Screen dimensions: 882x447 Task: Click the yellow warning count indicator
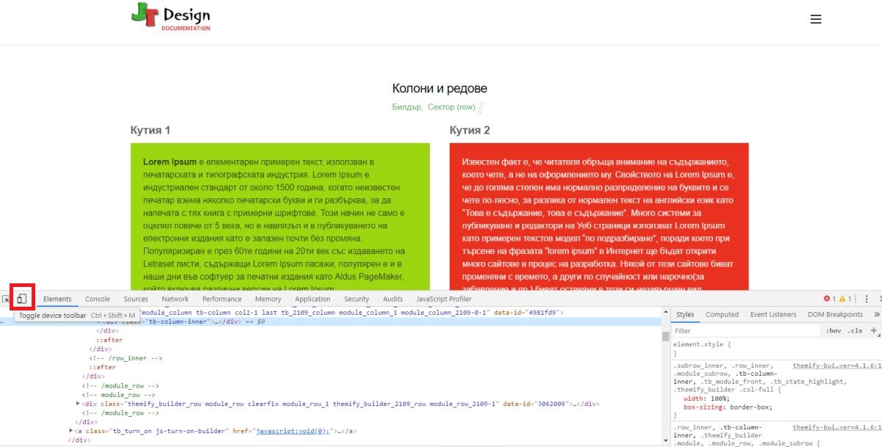coord(845,299)
